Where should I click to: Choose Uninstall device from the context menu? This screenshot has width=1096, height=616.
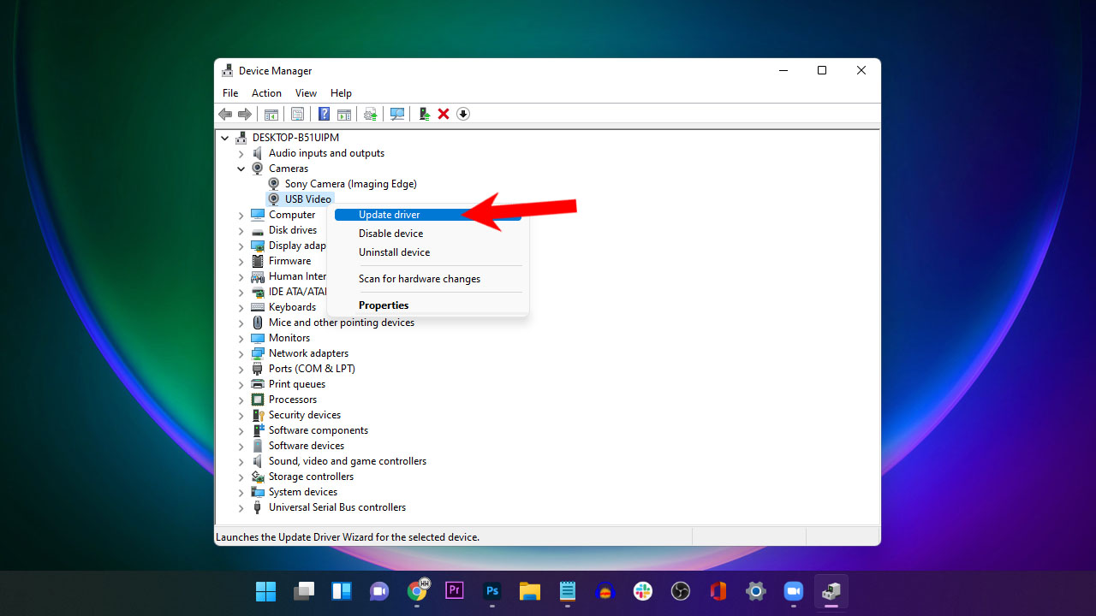[394, 252]
